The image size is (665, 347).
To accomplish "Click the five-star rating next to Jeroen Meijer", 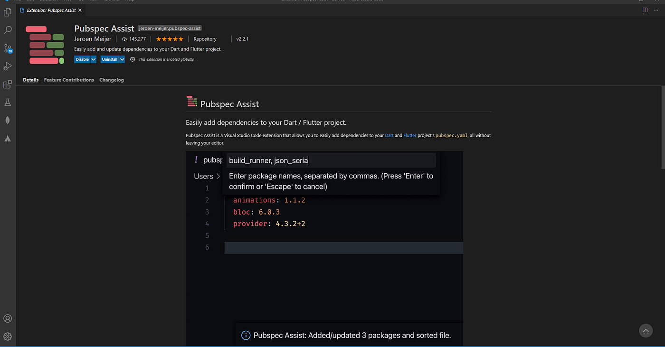I will pyautogui.click(x=169, y=39).
